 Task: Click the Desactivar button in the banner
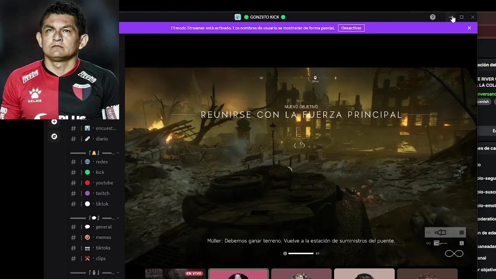tap(351, 28)
